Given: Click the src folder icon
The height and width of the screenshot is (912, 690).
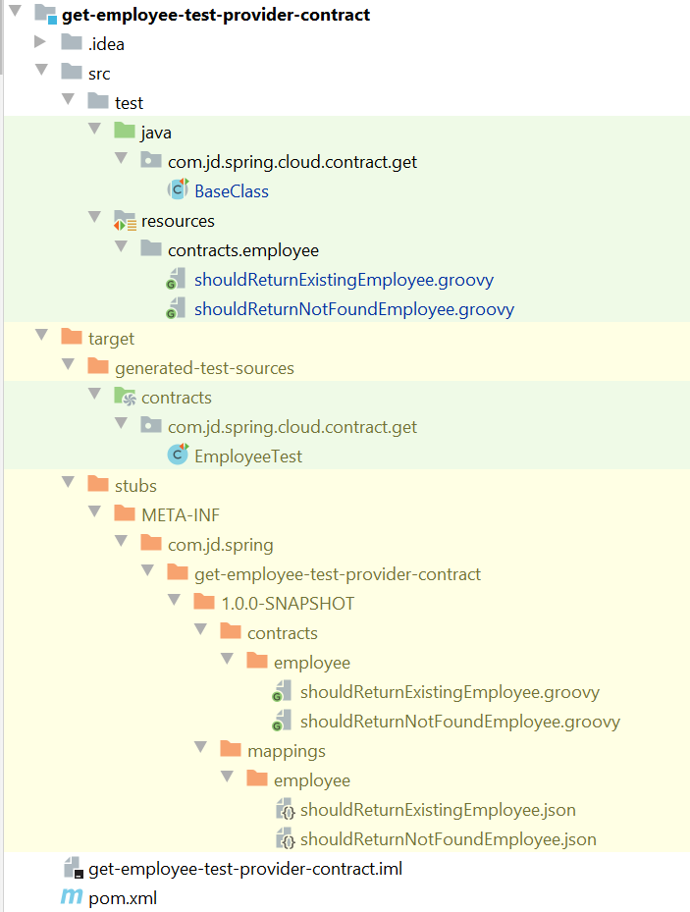Looking at the screenshot, I should (x=72, y=72).
